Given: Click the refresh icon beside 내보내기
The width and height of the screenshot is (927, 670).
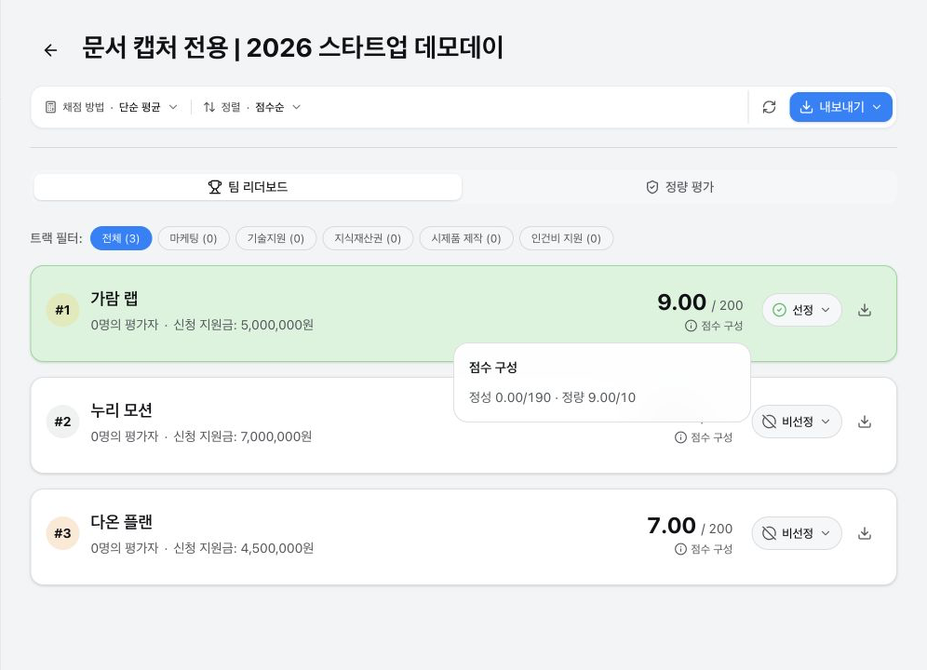Looking at the screenshot, I should tap(769, 107).
